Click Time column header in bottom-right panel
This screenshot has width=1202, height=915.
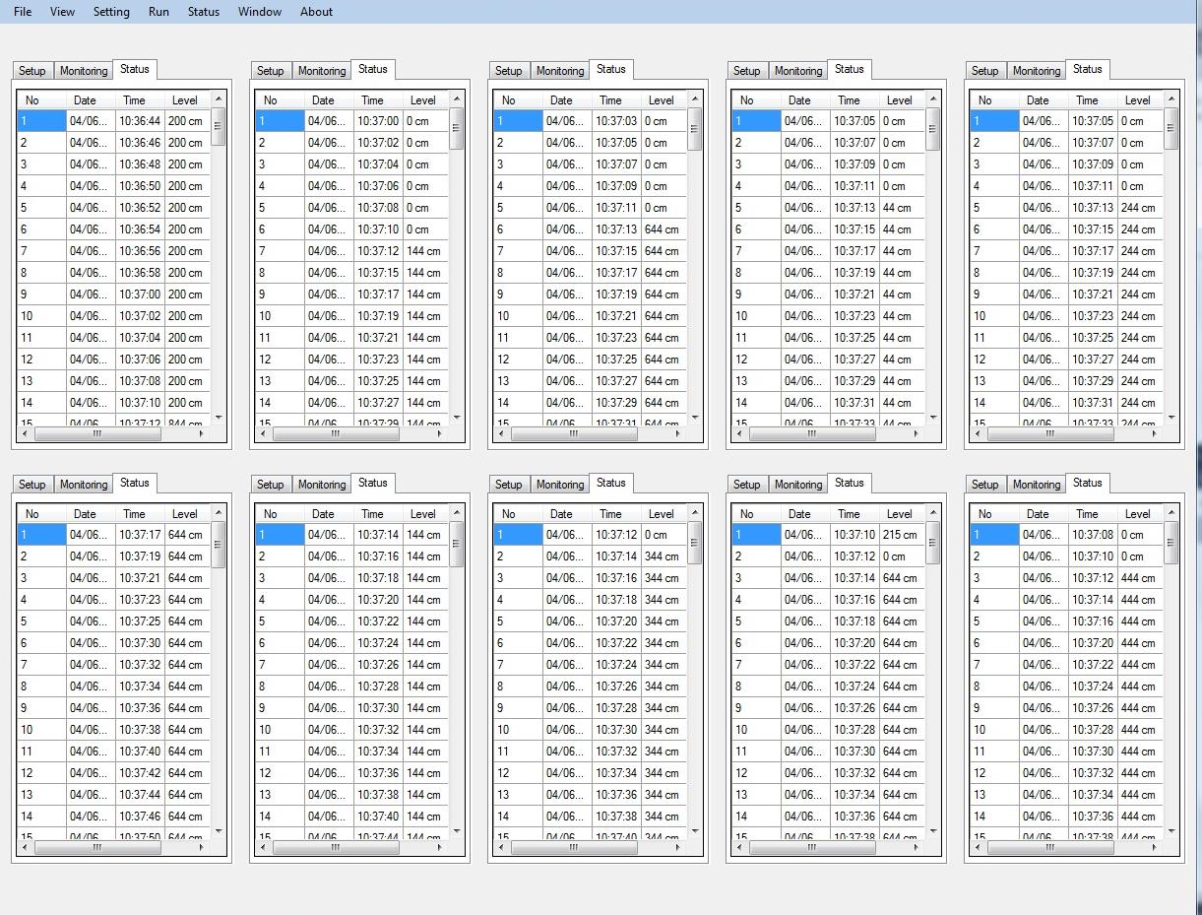click(x=1087, y=514)
